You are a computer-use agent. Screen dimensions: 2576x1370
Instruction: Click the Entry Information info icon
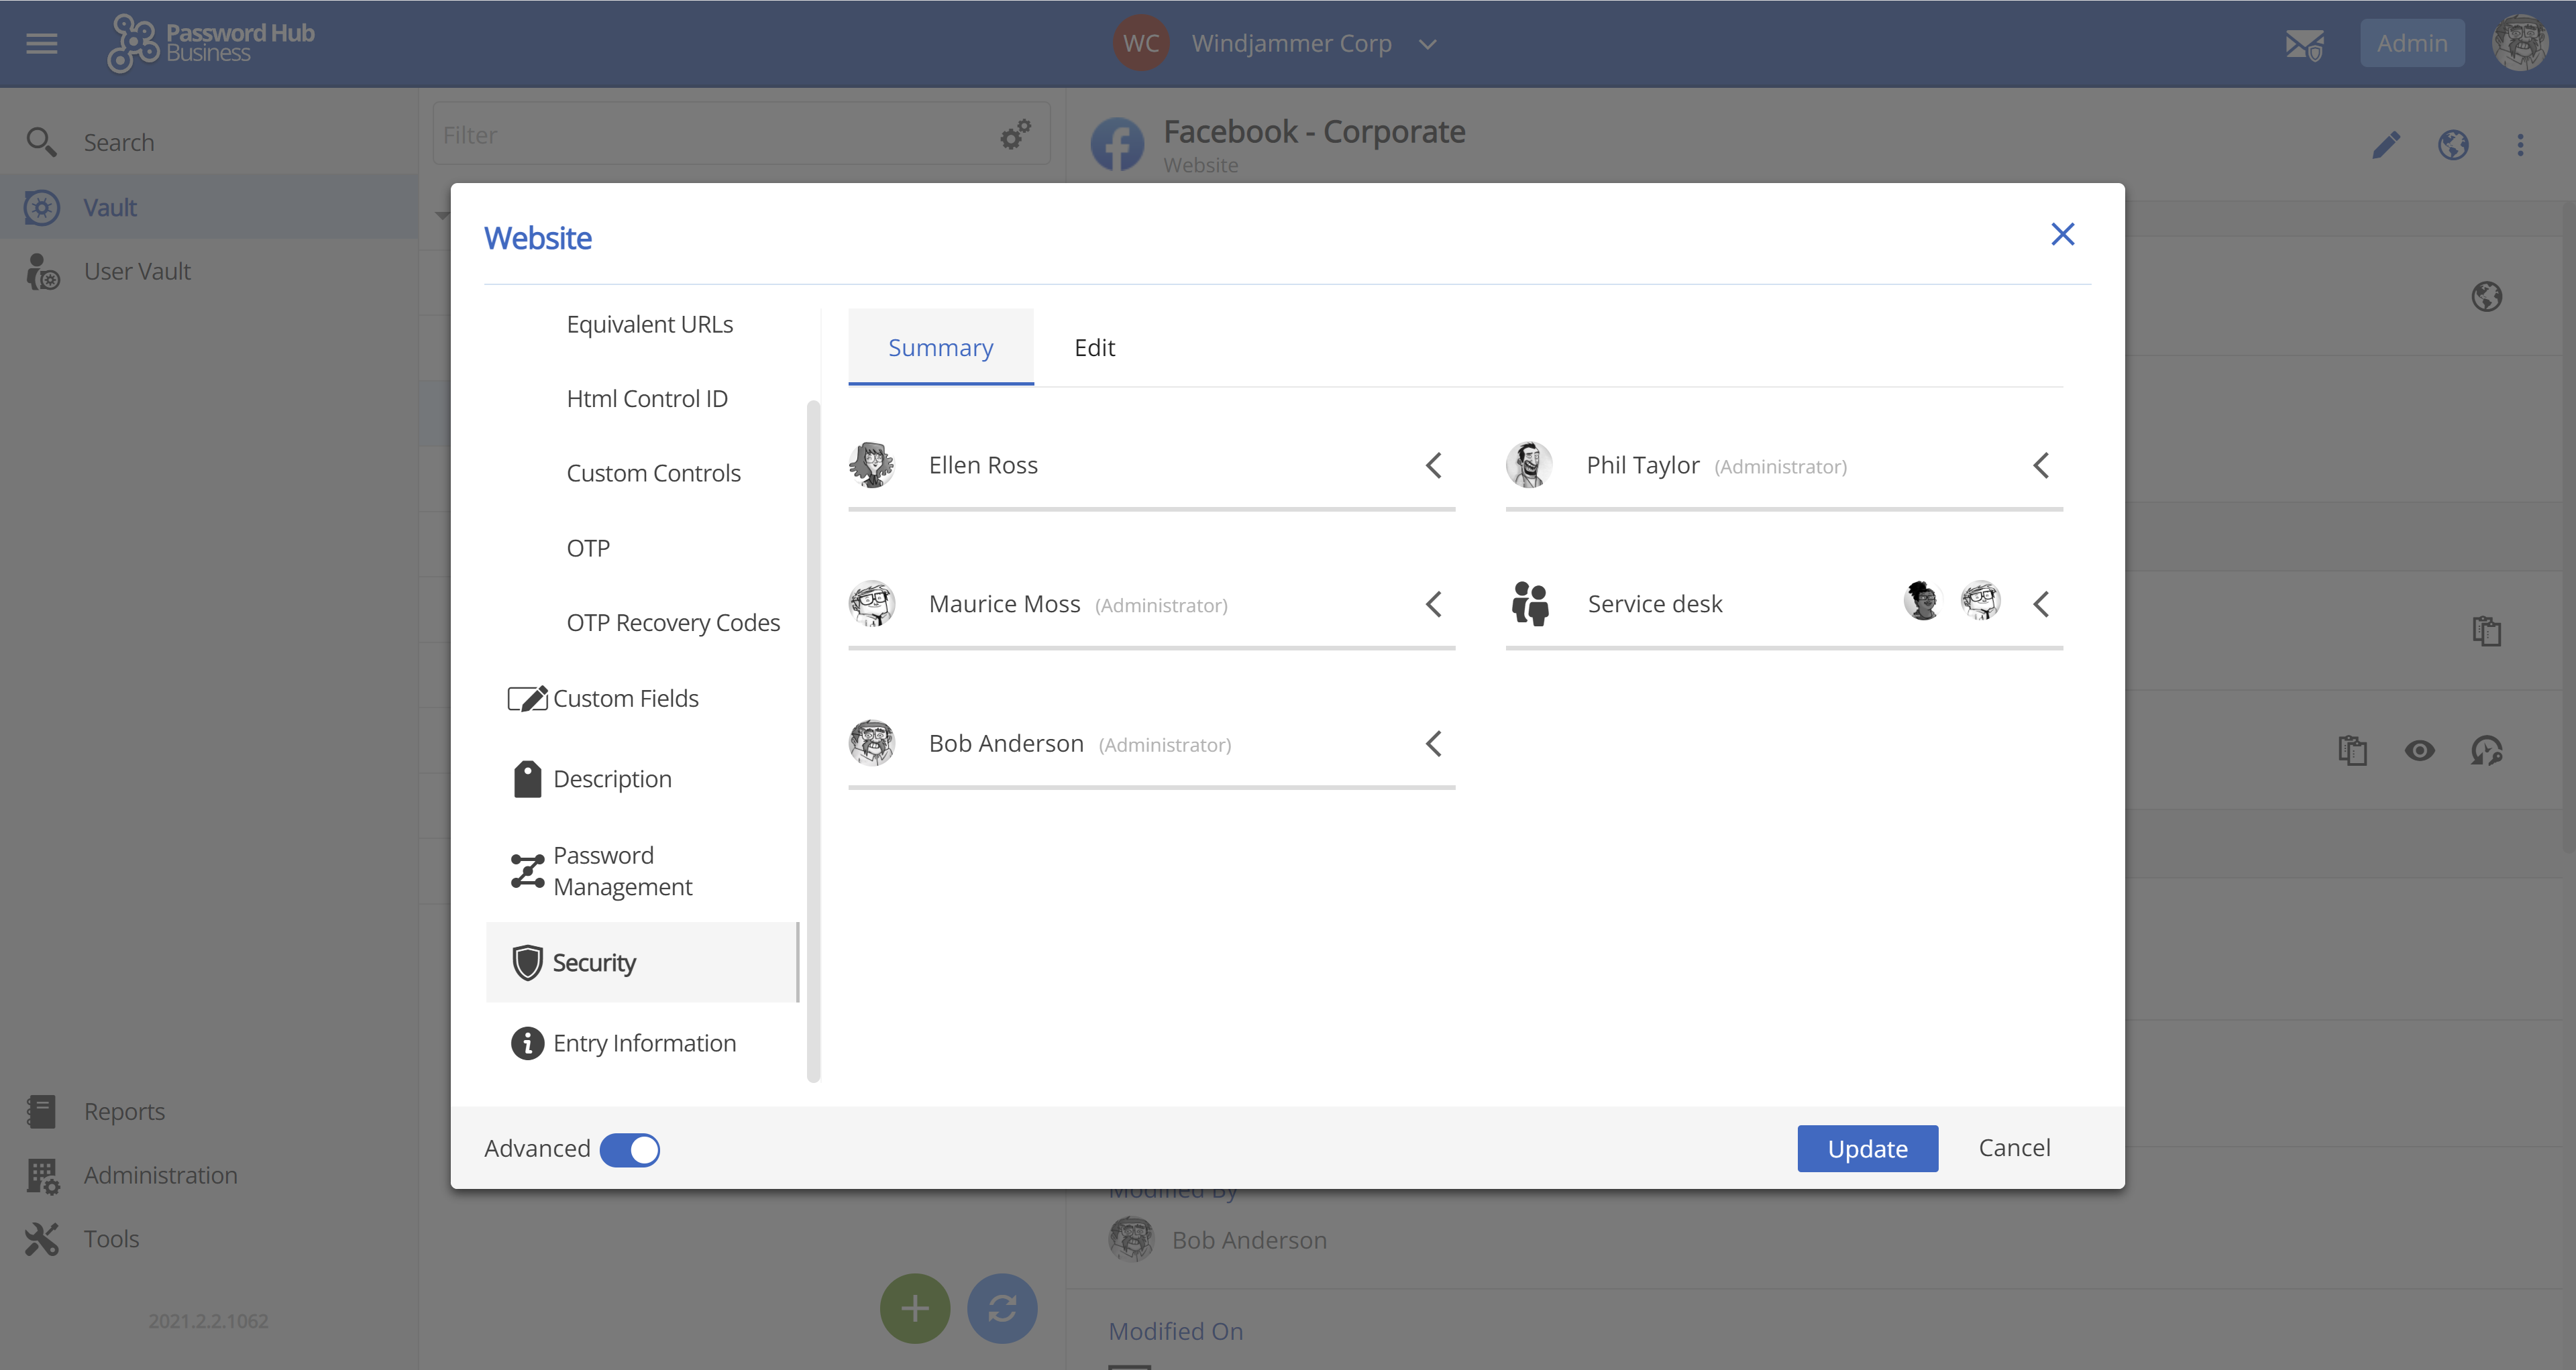(x=528, y=1041)
